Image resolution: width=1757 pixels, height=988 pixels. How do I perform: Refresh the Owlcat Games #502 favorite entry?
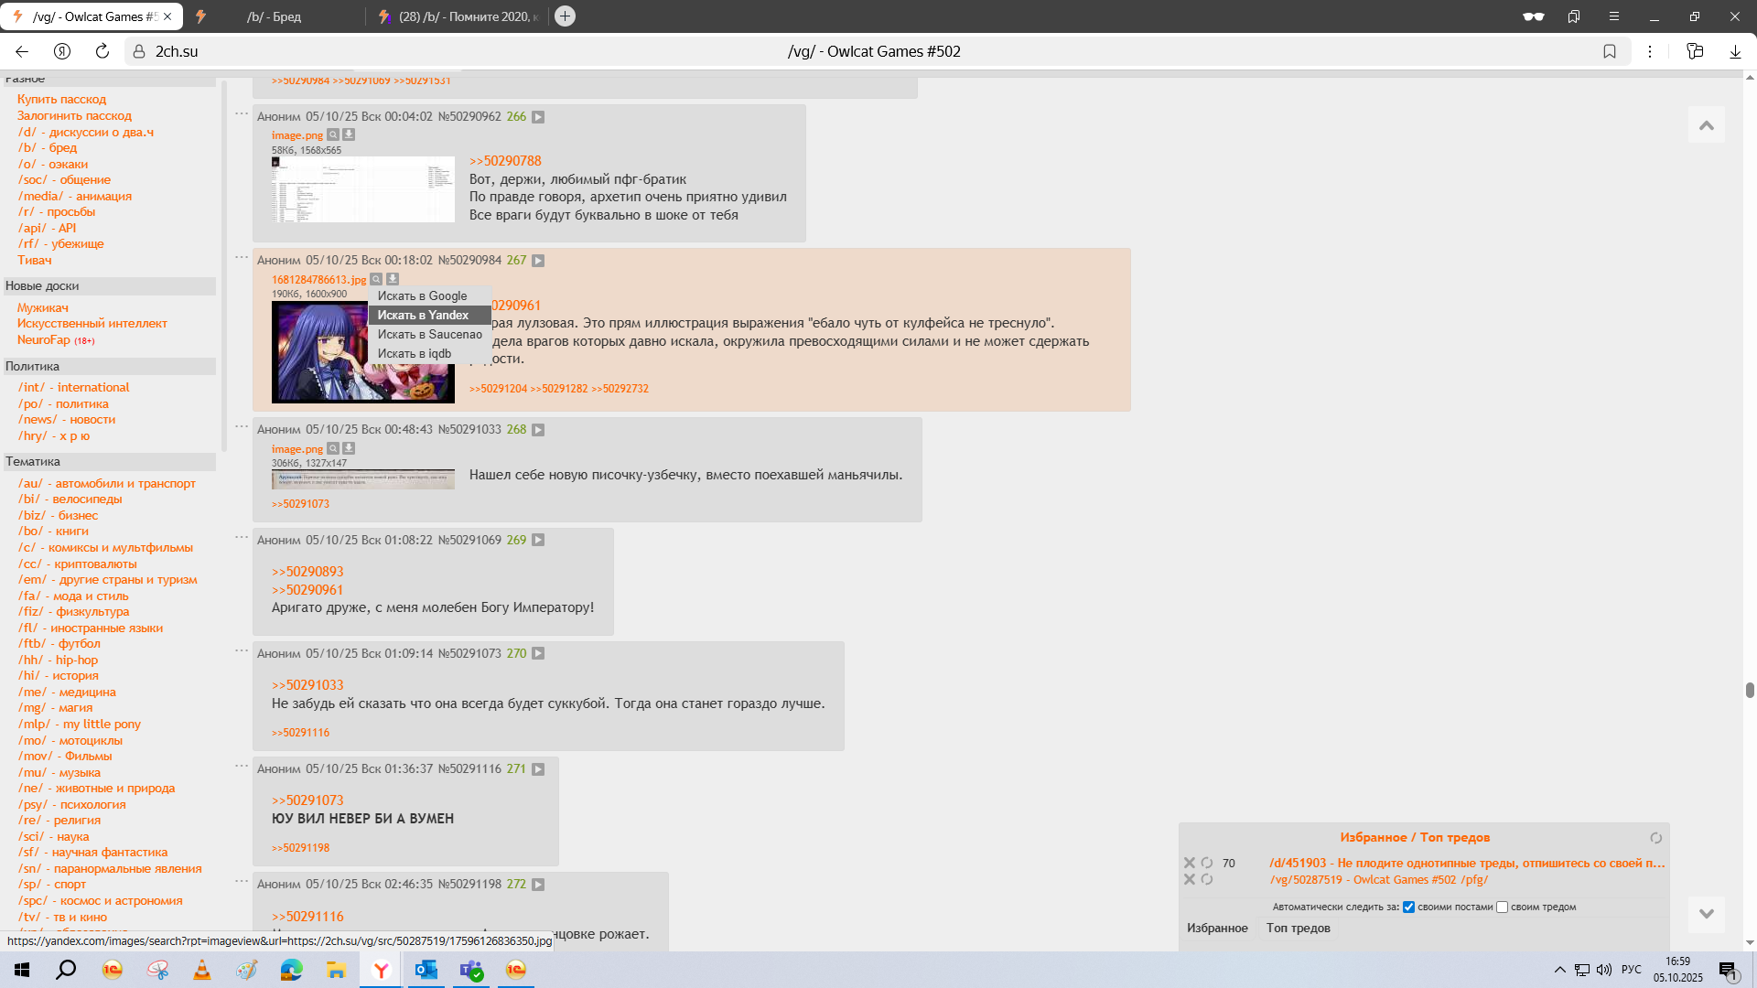tap(1207, 879)
